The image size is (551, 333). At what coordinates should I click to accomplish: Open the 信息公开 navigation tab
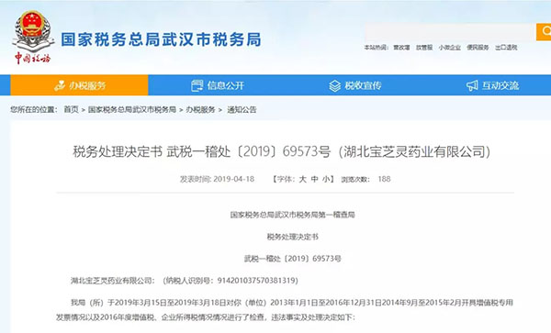217,85
